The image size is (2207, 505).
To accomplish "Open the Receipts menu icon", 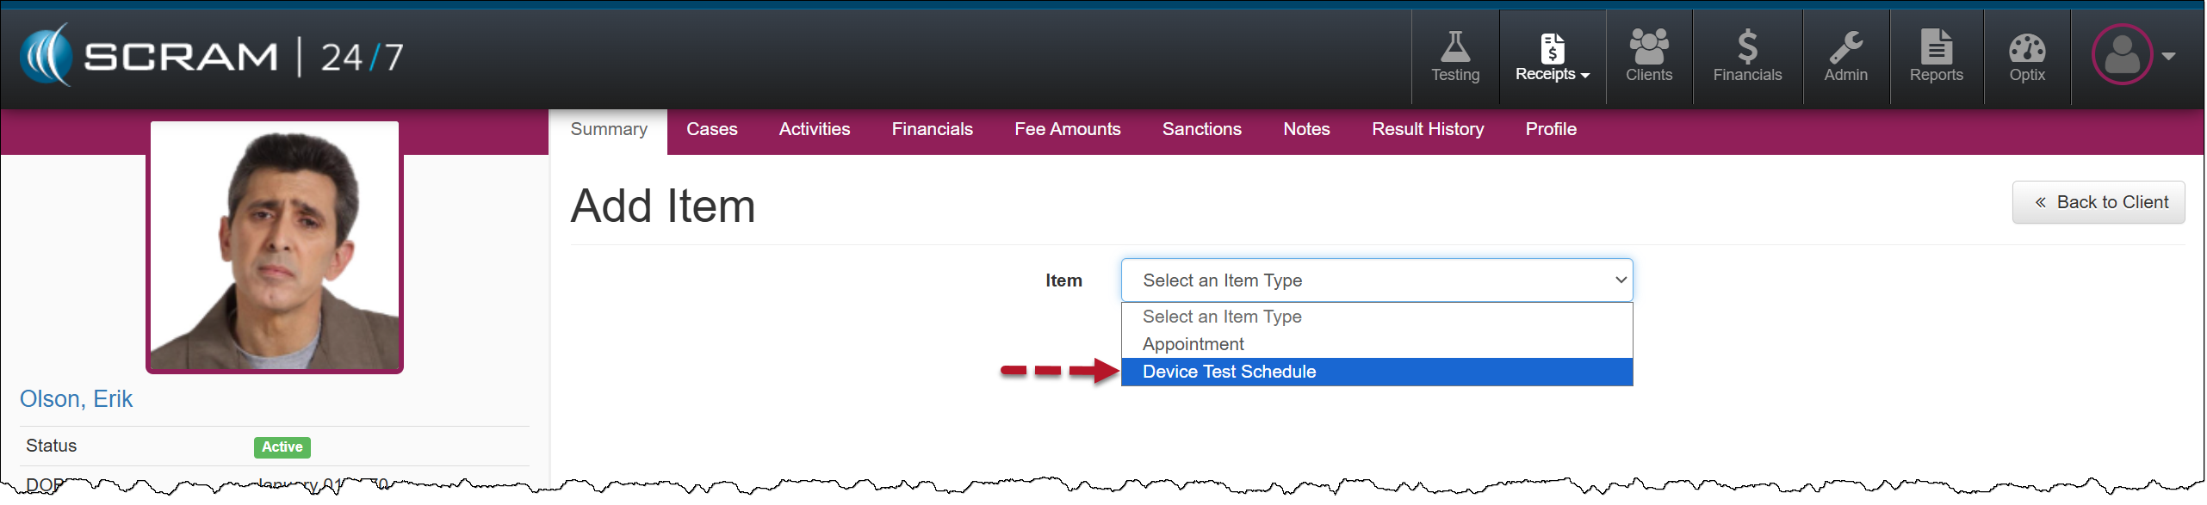I will point(1552,48).
